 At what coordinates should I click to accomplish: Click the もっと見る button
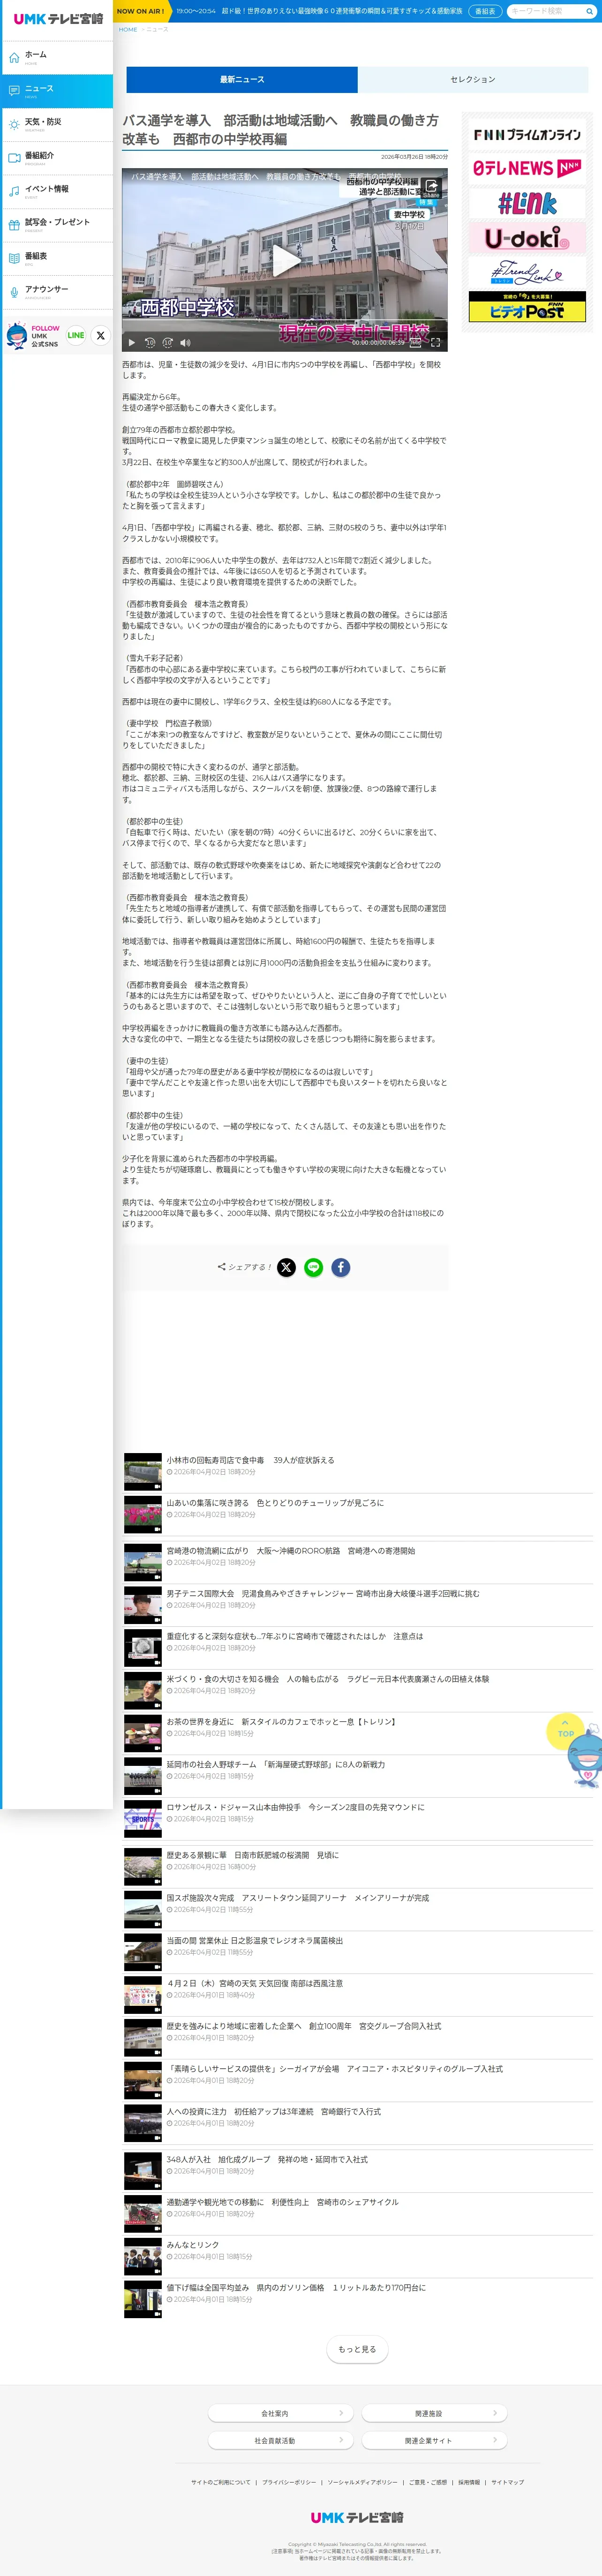357,2350
